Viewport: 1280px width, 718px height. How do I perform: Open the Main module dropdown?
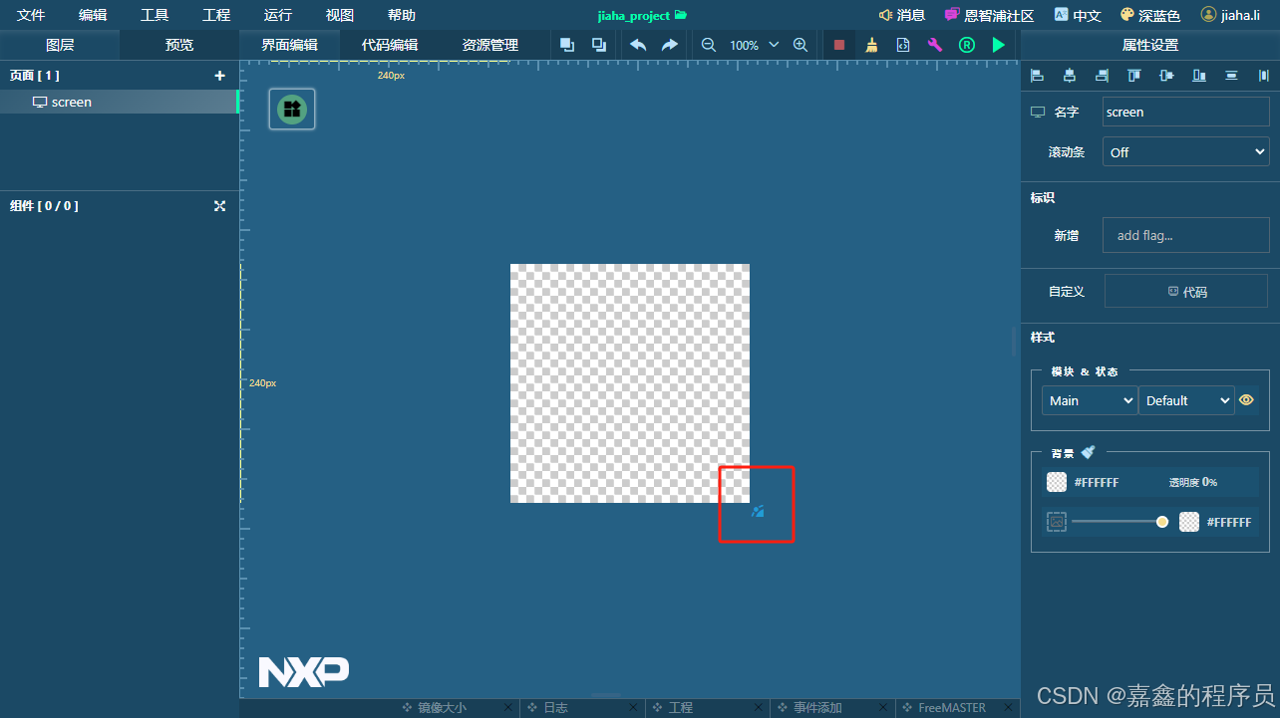[x=1090, y=400]
